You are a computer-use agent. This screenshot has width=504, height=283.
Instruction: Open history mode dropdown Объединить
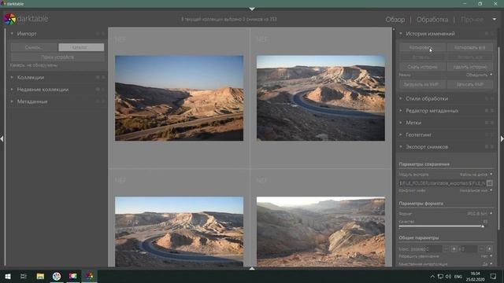[479, 75]
